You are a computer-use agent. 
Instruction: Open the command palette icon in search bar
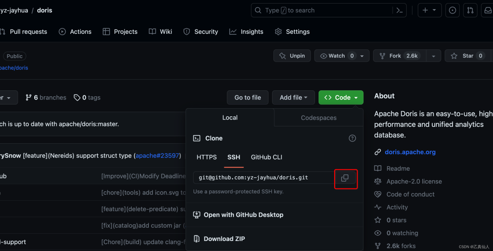399,10
